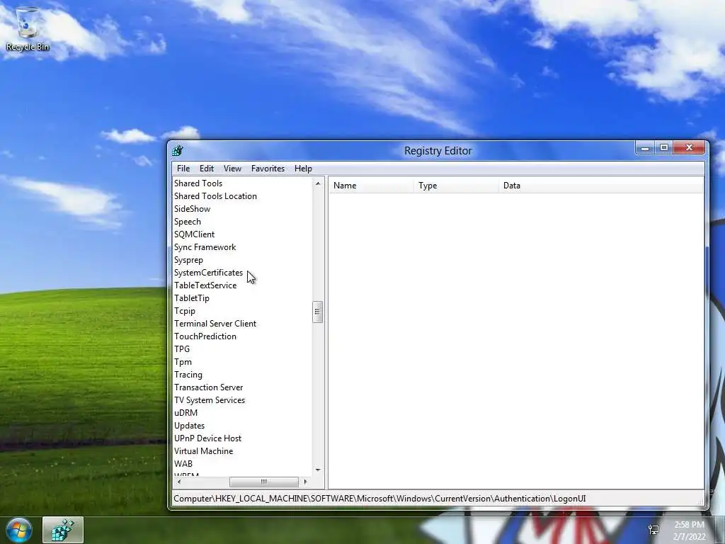Screen dimensions: 725x544
Task: Select the Virtual Machine key
Action: coord(203,451)
